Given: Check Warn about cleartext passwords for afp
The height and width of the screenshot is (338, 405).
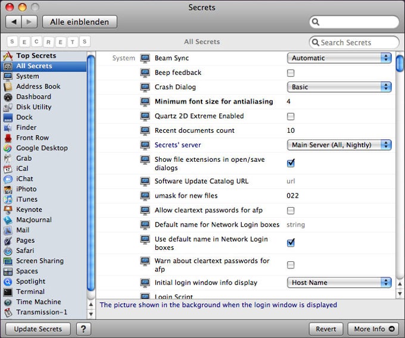Looking at the screenshot, I should point(291,265).
